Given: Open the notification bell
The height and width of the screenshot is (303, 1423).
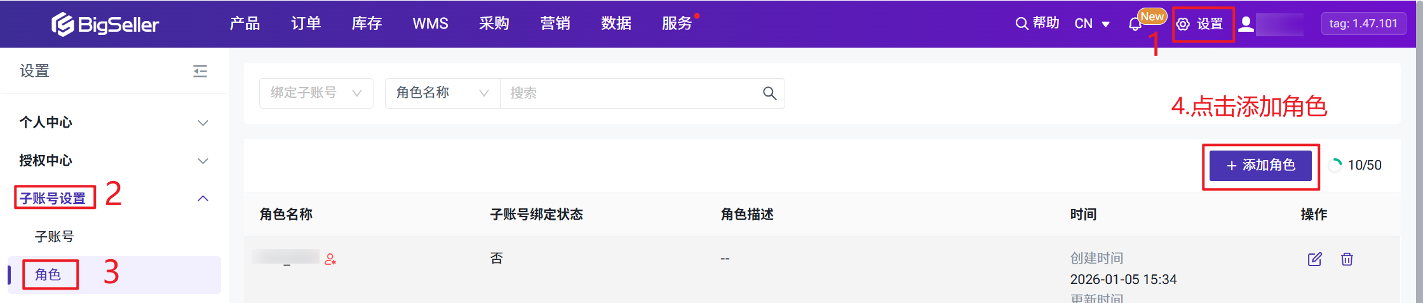Looking at the screenshot, I should pos(1135,24).
